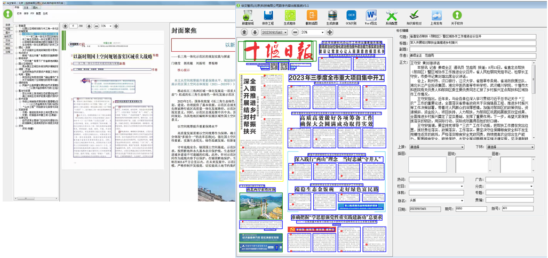This screenshot has width=548, height=258.
Task: Run OCR识别 recognition tool
Action: [x=351, y=17]
